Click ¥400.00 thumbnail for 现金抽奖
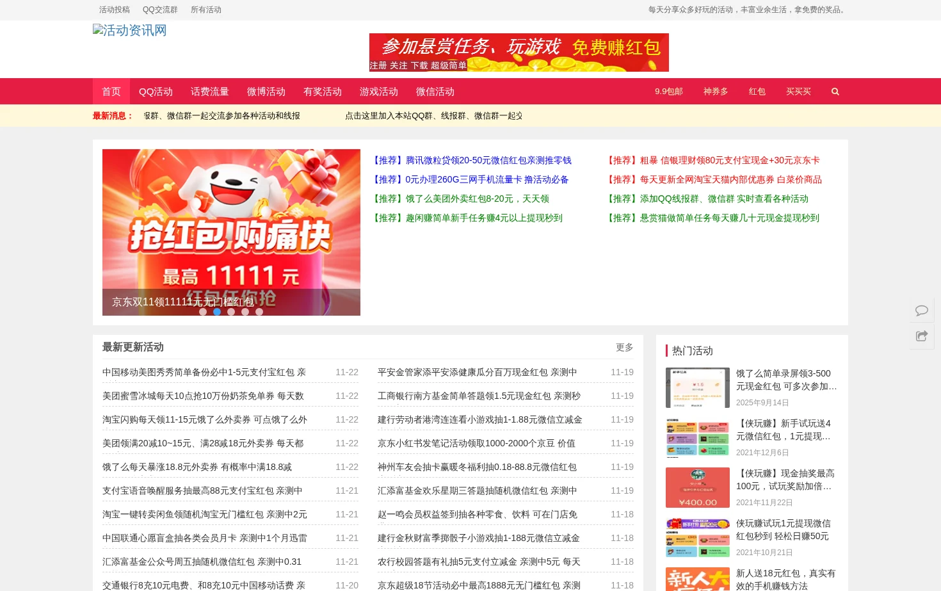The image size is (941, 591). (x=698, y=487)
